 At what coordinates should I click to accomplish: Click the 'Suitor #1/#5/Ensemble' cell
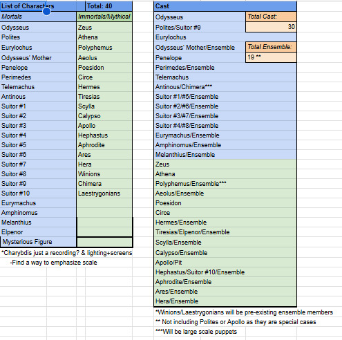point(225,97)
